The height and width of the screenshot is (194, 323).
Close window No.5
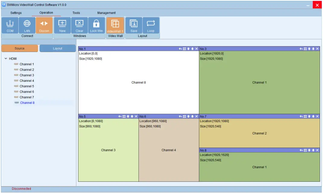pyautogui.click(x=136, y=116)
